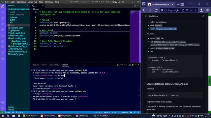The width and height of the screenshot is (211, 118).
Task: Open the Go menu
Action: 36,2
